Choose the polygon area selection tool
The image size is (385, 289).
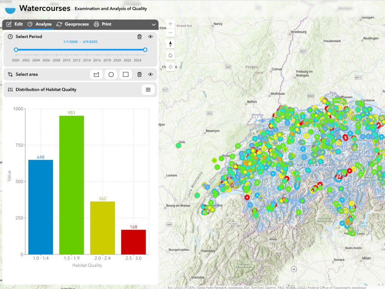pos(96,75)
